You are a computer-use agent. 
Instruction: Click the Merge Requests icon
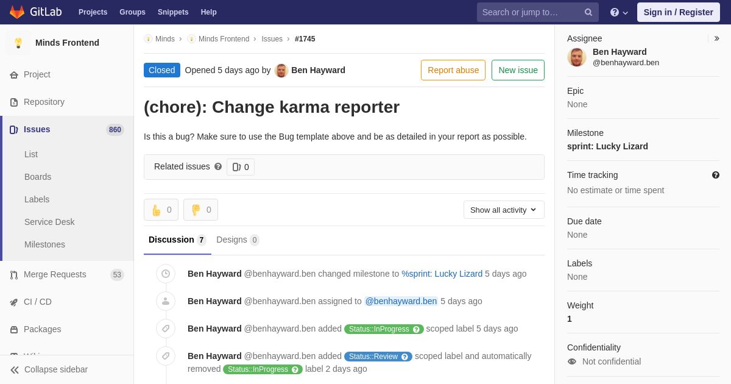(14, 274)
